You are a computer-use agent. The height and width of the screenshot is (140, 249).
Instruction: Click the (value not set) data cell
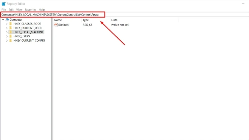coord(120,25)
